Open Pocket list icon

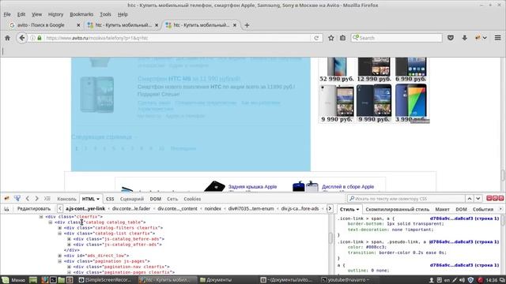tap(451, 38)
